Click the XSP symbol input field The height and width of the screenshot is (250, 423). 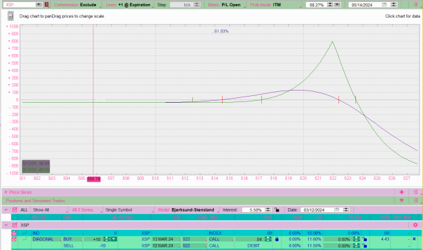[20, 5]
